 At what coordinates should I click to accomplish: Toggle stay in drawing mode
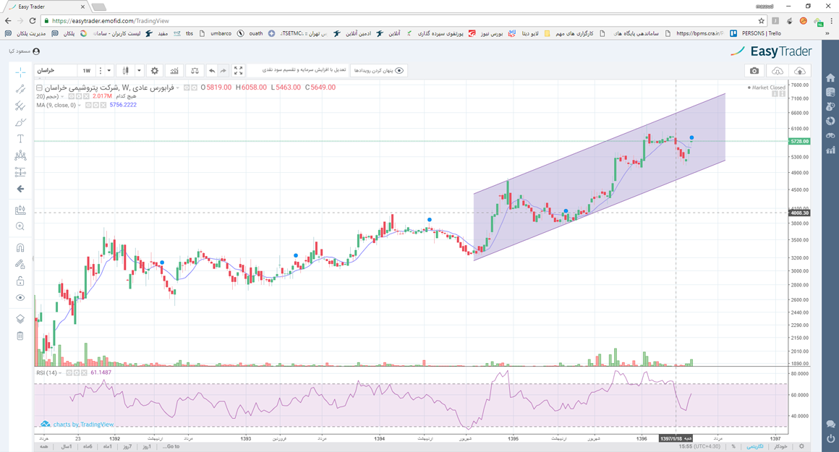click(x=20, y=264)
